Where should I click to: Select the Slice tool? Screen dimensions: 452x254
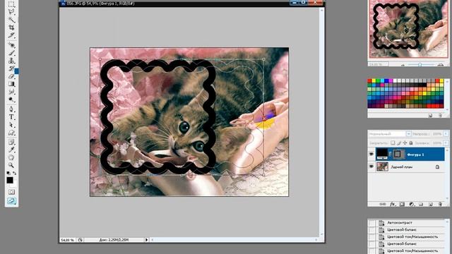click(x=11, y=35)
